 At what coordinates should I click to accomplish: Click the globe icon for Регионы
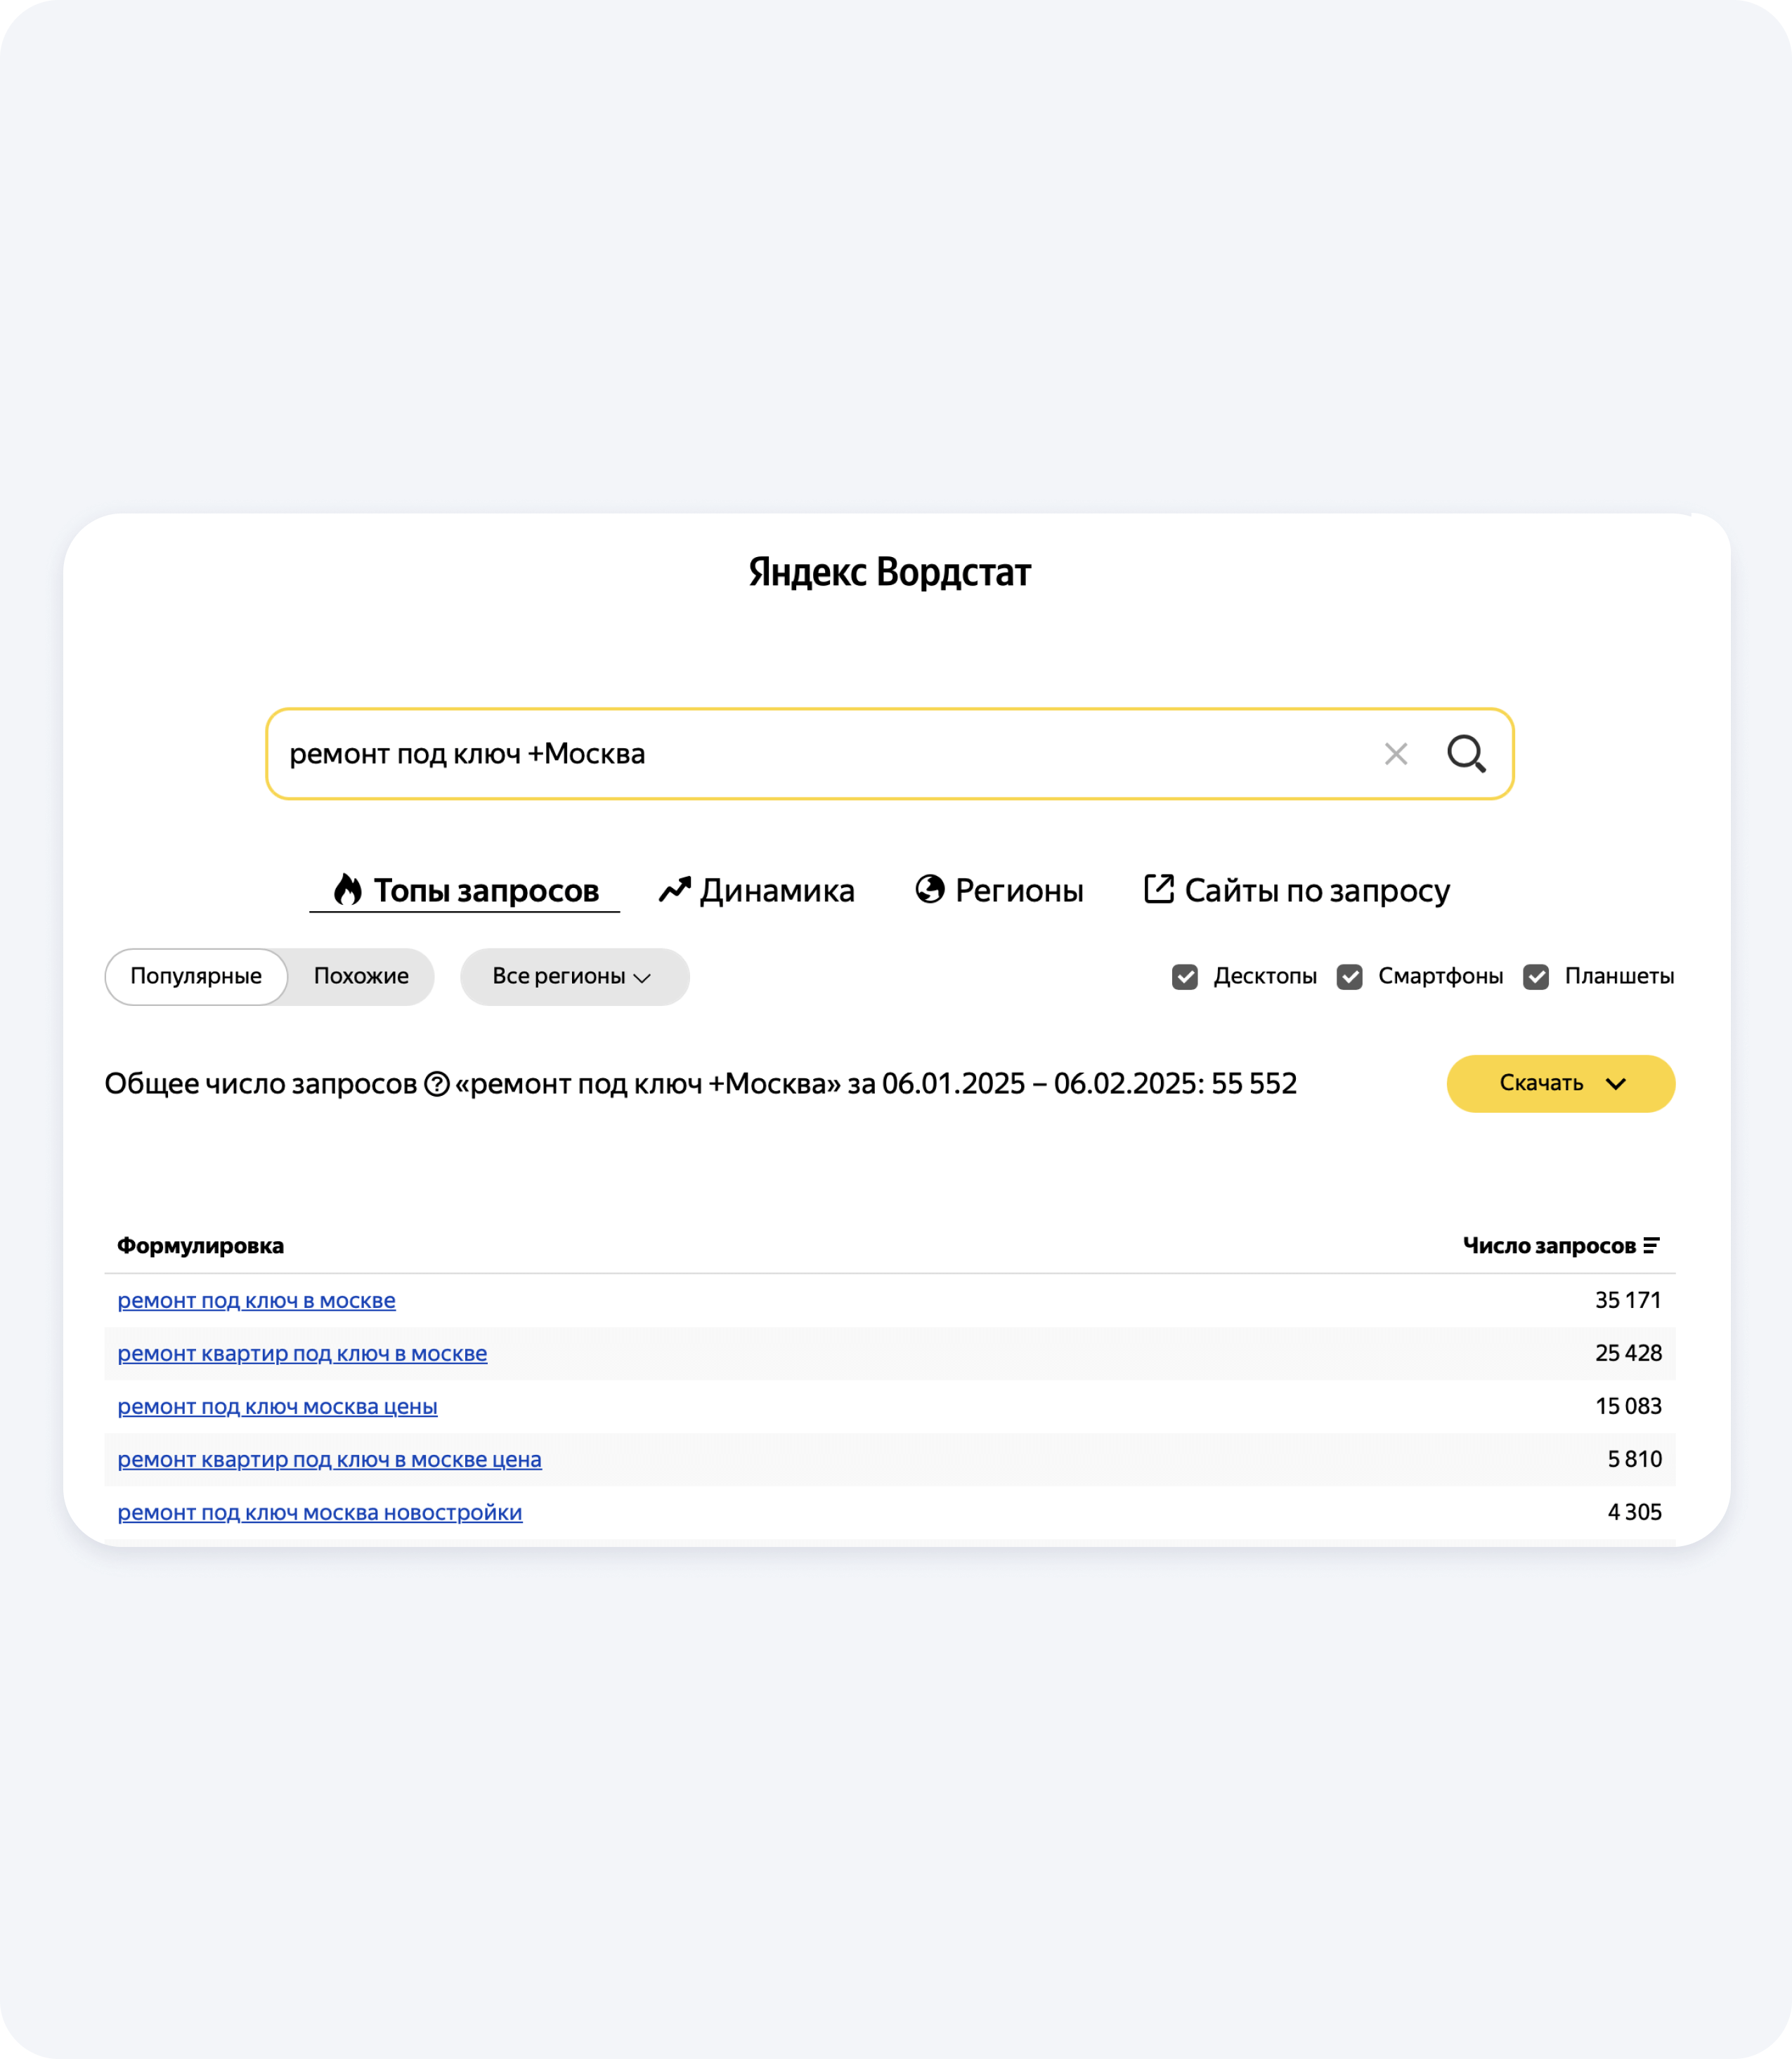[x=930, y=889]
